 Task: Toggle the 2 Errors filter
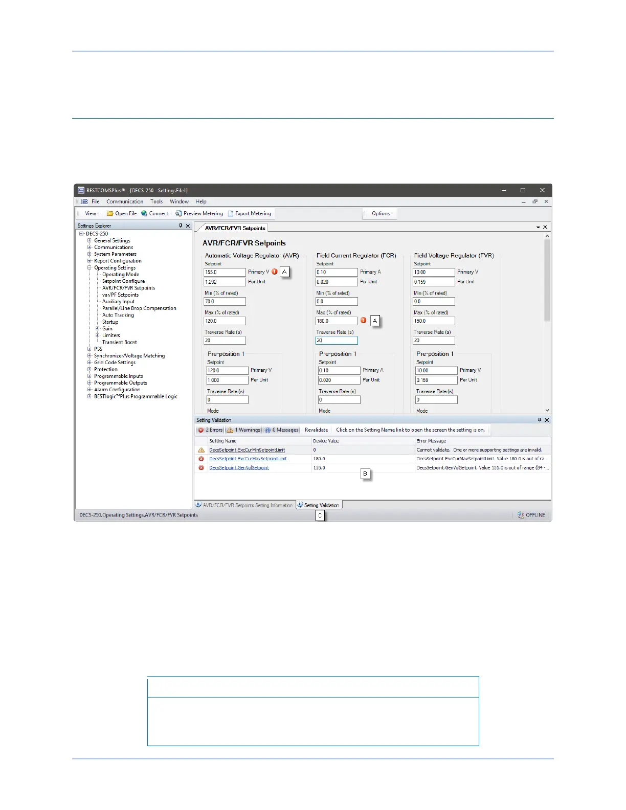(211, 430)
